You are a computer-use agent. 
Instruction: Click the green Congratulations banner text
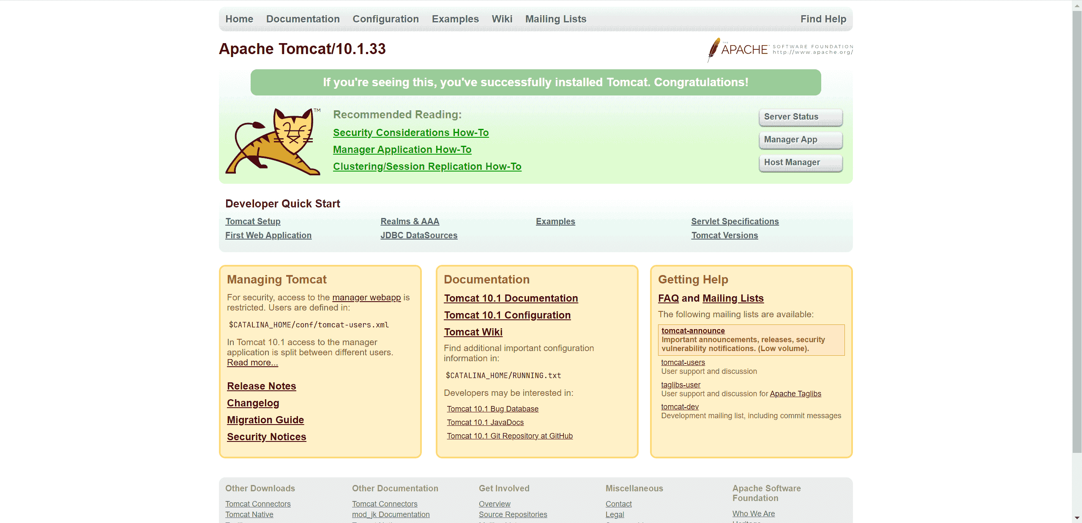[x=536, y=82]
